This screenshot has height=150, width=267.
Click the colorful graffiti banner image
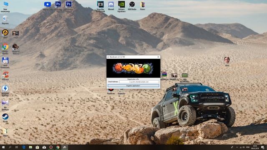point(133,68)
